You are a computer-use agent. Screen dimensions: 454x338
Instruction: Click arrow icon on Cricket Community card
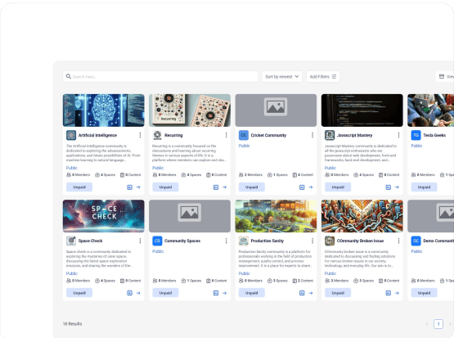(311, 187)
